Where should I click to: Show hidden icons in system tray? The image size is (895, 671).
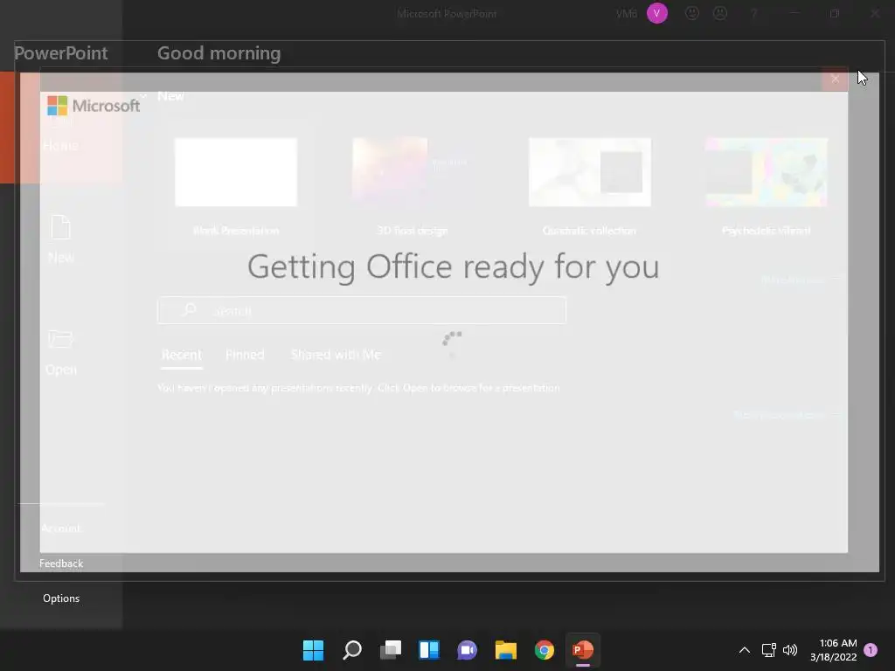coord(745,650)
